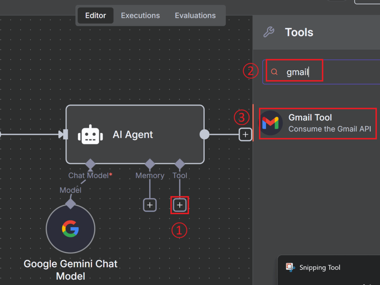The width and height of the screenshot is (380, 285).
Task: Click the Chat Model diamond connector
Action: pyautogui.click(x=90, y=164)
